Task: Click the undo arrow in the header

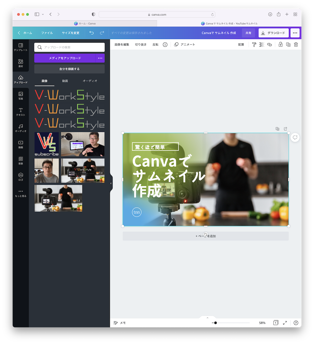Action: (x=92, y=33)
